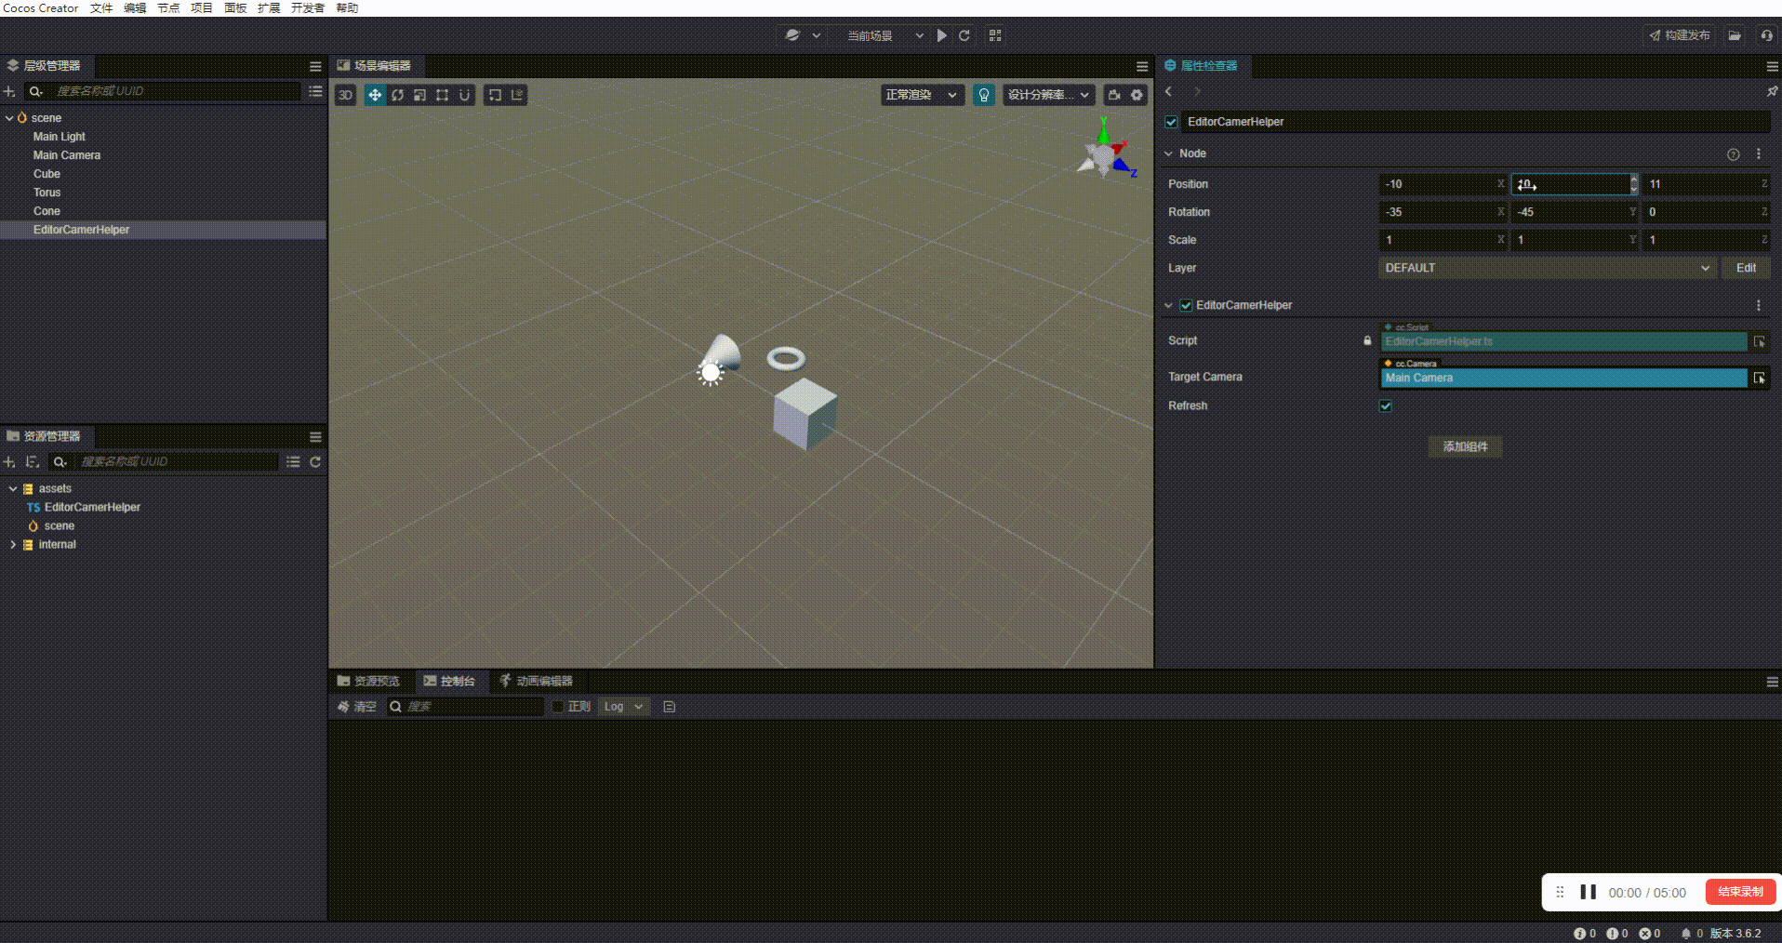Select the move gizmo tool in scene toolbar
Image resolution: width=1782 pixels, height=943 pixels.
(375, 95)
